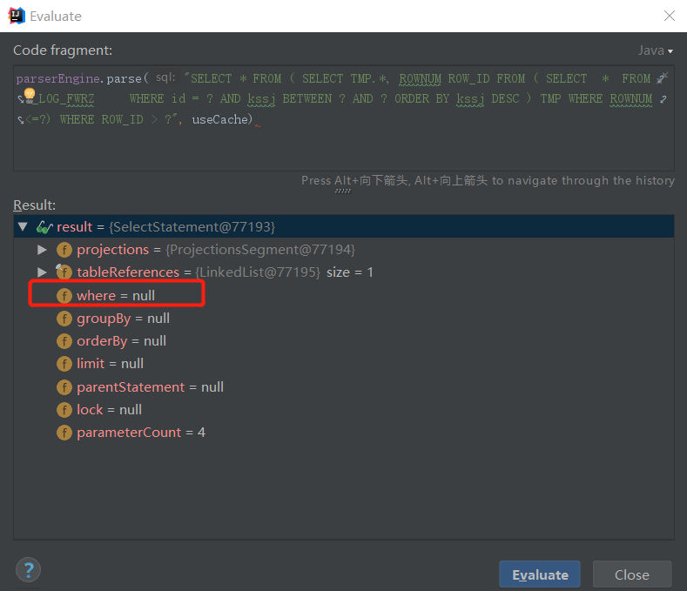Click the watch glasses icon on result
687x591 pixels.
[44, 227]
